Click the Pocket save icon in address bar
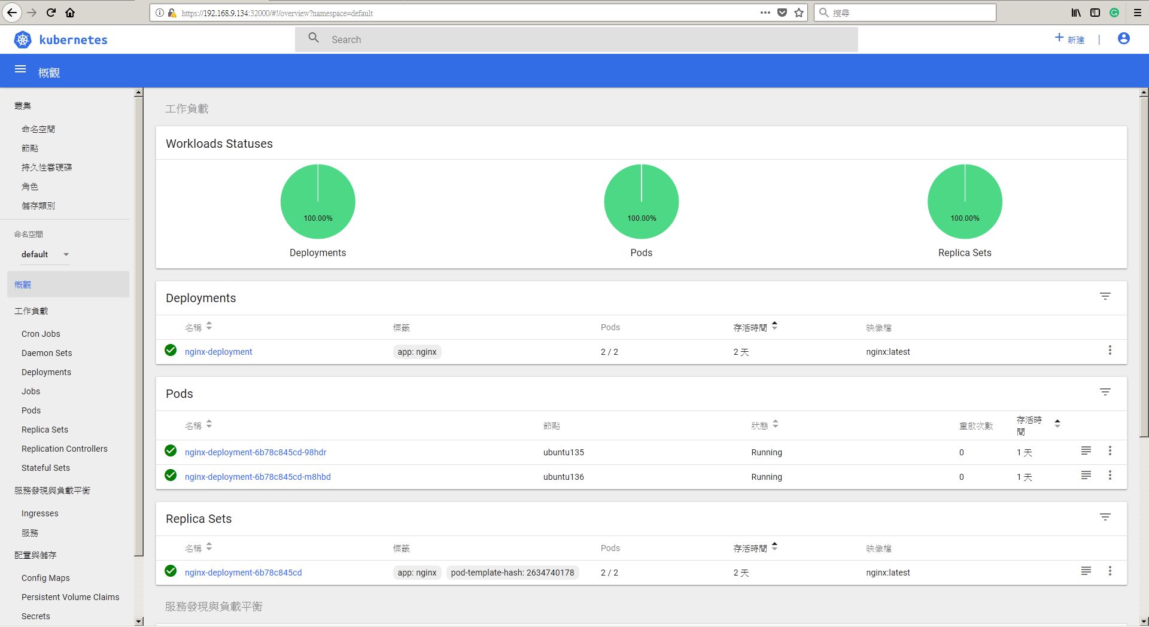This screenshot has width=1149, height=627. click(x=782, y=13)
